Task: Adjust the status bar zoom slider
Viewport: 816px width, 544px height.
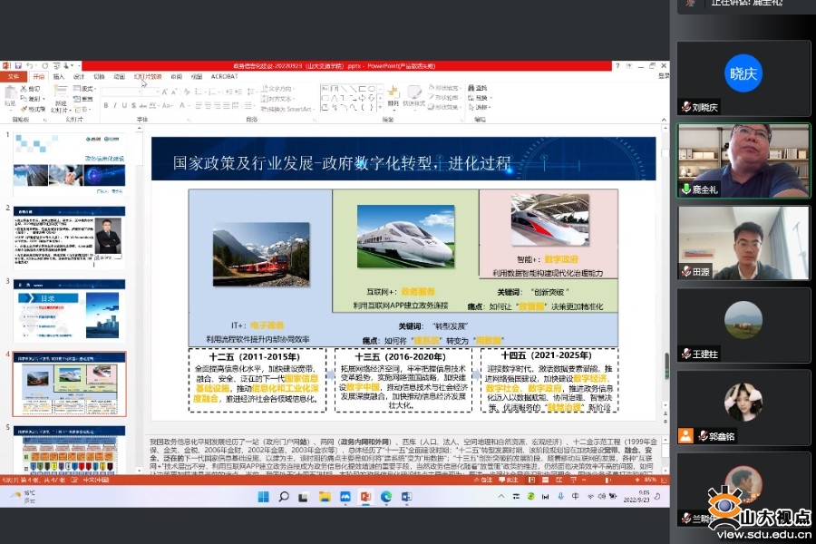Action: click(x=607, y=480)
